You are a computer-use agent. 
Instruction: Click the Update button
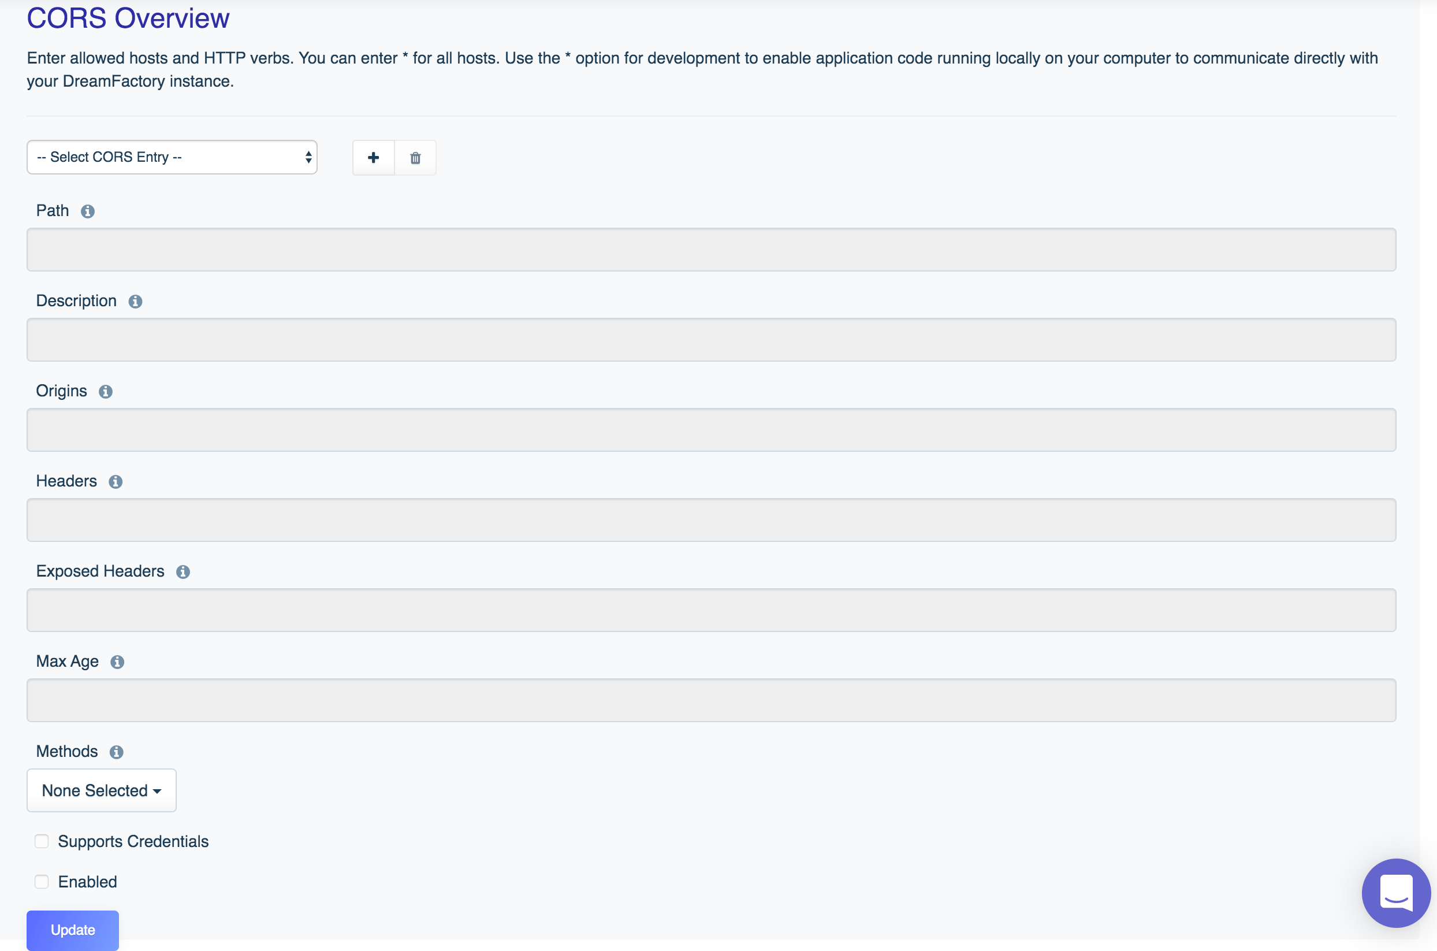pos(72,930)
